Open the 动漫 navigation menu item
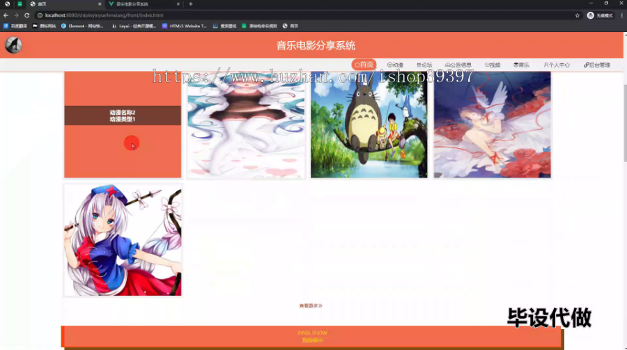The height and width of the screenshot is (350, 627). click(395, 65)
